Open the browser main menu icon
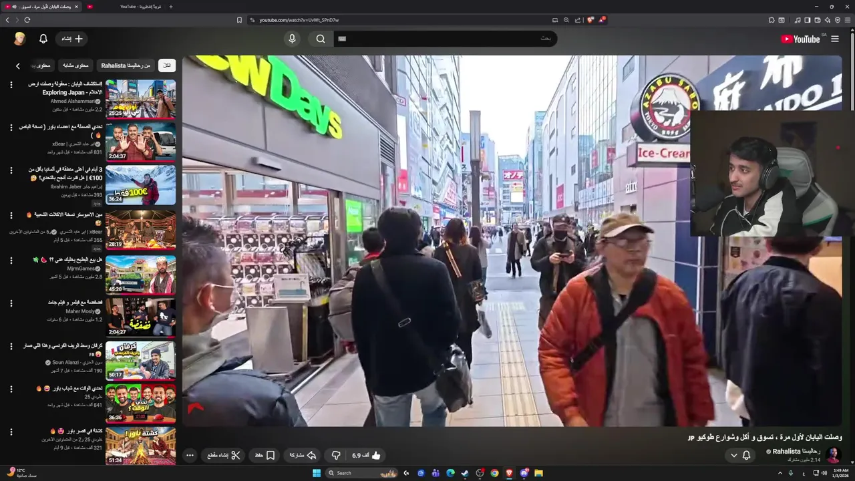 (848, 20)
